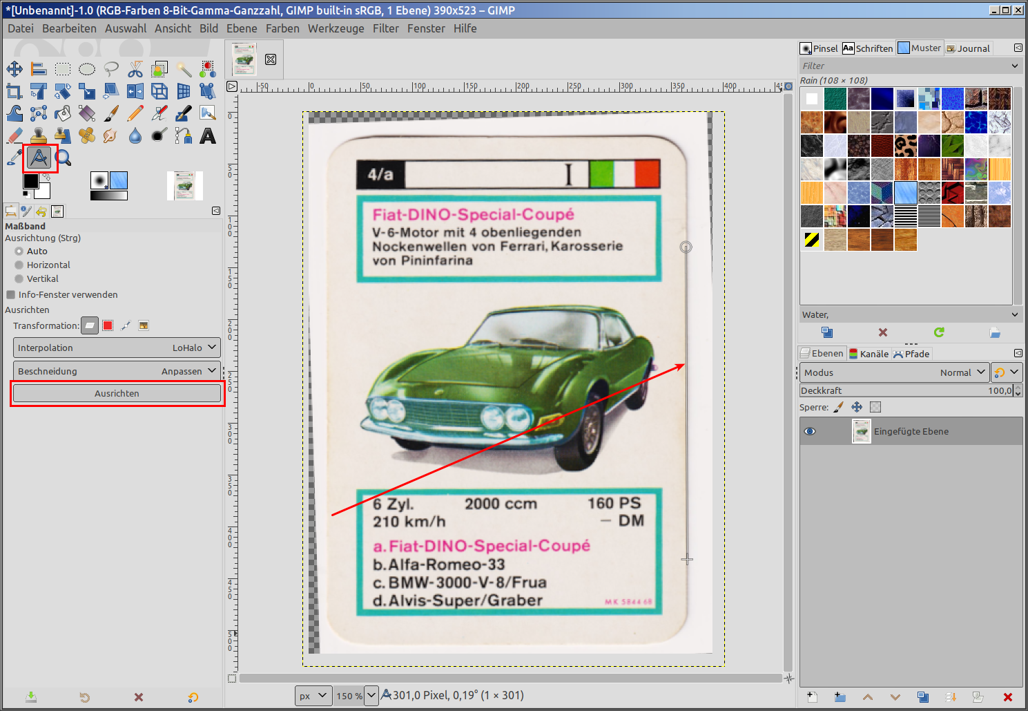Select the Crop tool
The height and width of the screenshot is (711, 1028).
(14, 91)
